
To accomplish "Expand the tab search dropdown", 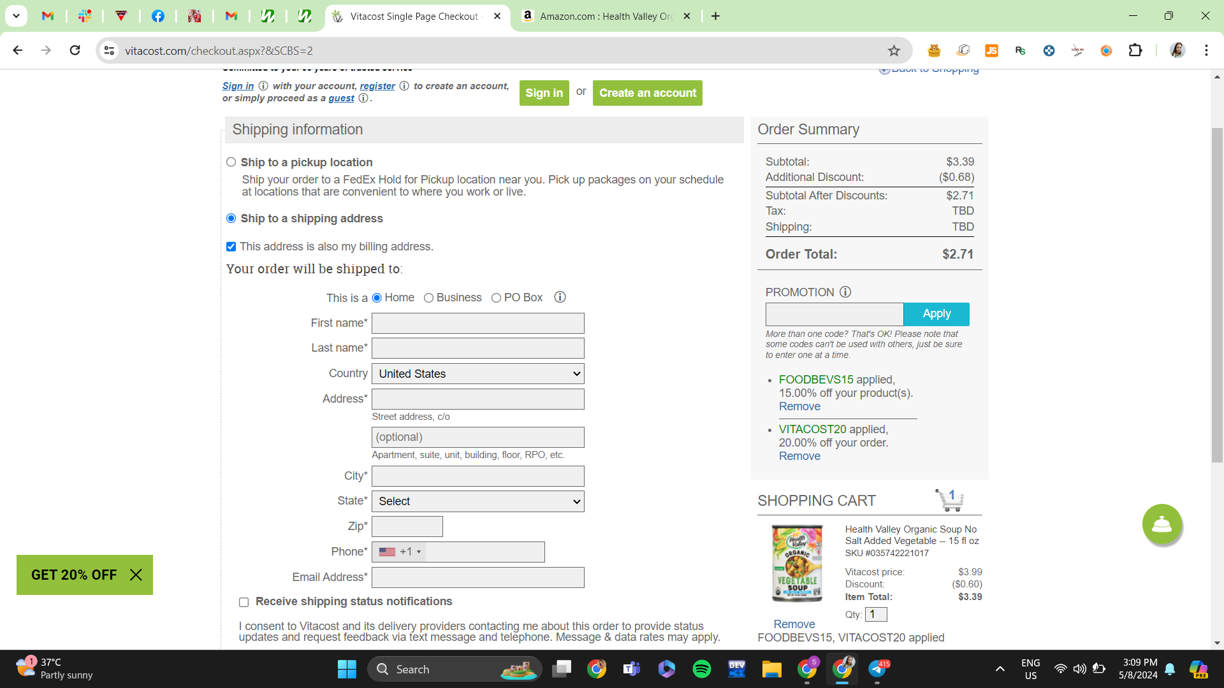I will click(x=16, y=16).
